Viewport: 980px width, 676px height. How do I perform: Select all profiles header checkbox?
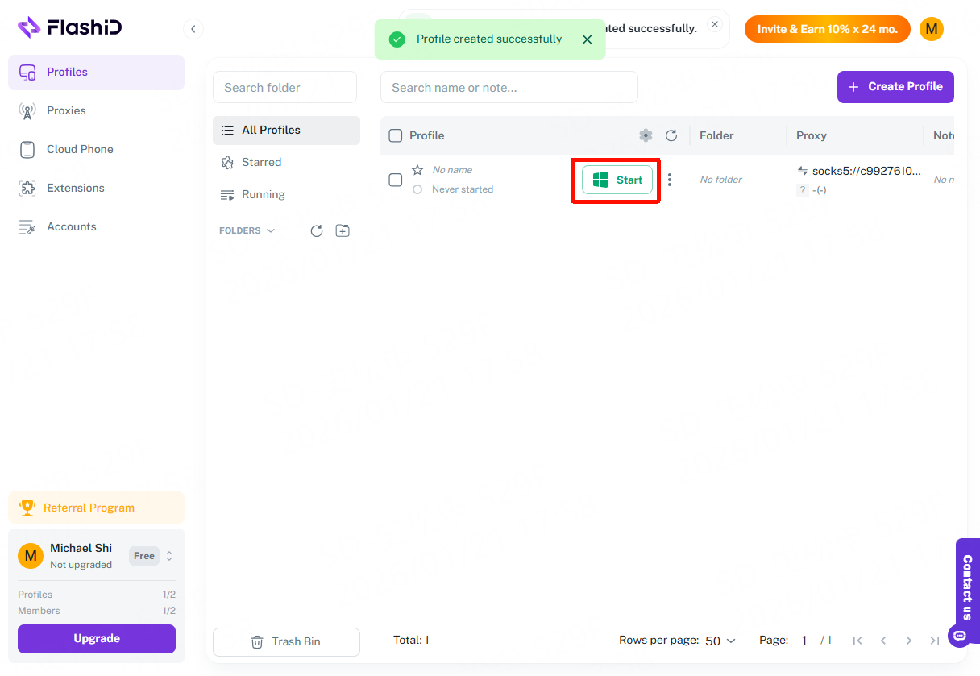[x=396, y=135]
